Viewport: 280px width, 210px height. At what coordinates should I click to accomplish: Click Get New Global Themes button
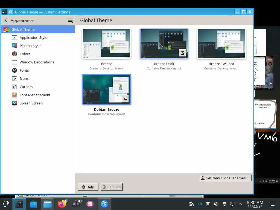pyautogui.click(x=225, y=178)
